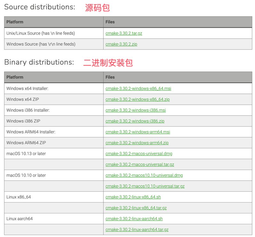
Task: Download cmake-3.30.2-macos10.10-universal.dmg
Action: [144, 175]
